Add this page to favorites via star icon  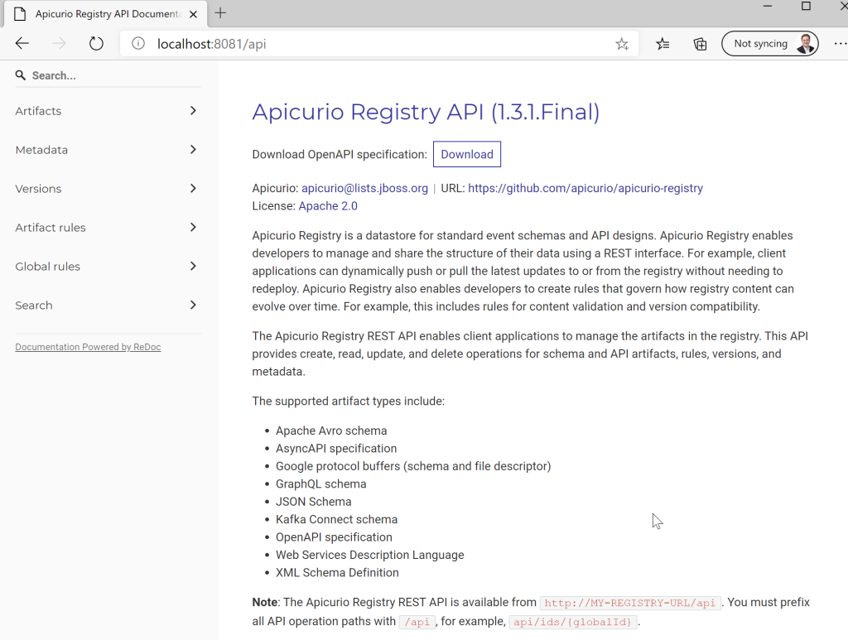(x=622, y=44)
